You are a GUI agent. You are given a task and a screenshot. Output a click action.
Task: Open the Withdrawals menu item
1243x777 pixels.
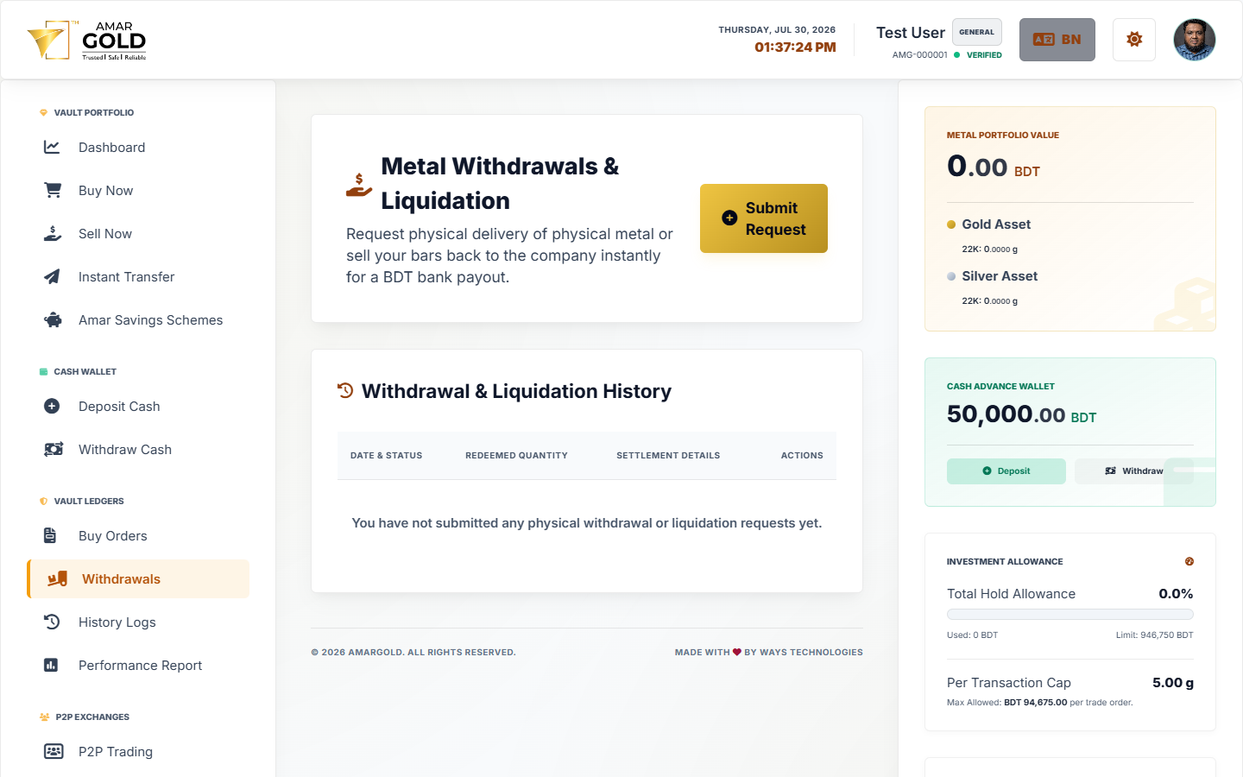(138, 579)
